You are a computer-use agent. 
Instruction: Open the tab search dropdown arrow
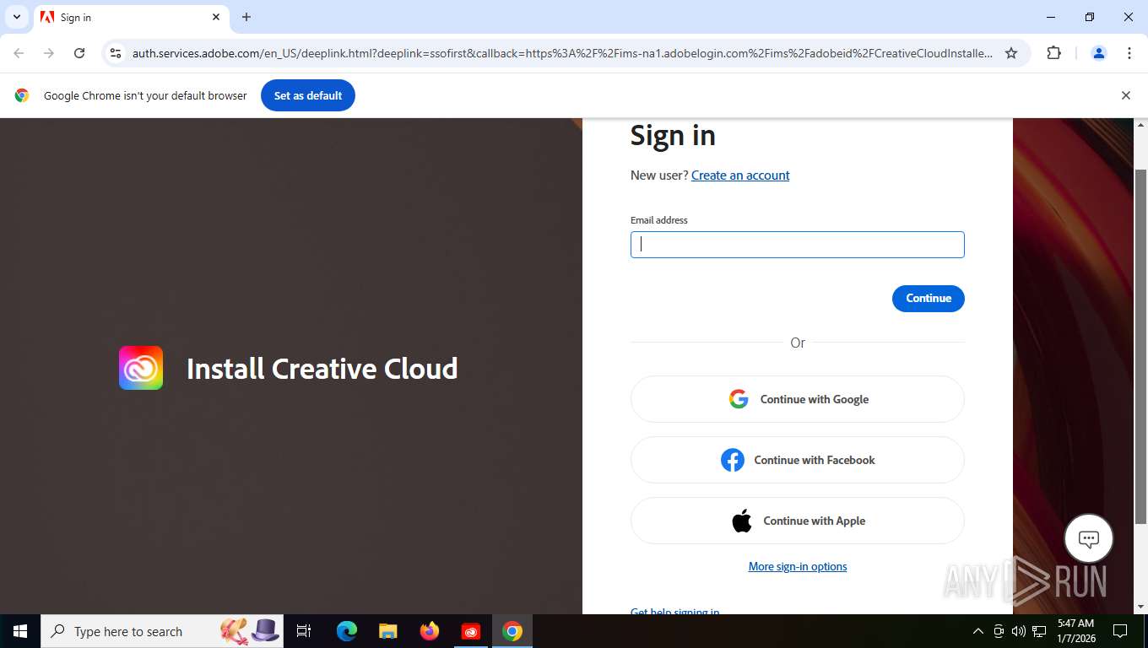point(16,17)
